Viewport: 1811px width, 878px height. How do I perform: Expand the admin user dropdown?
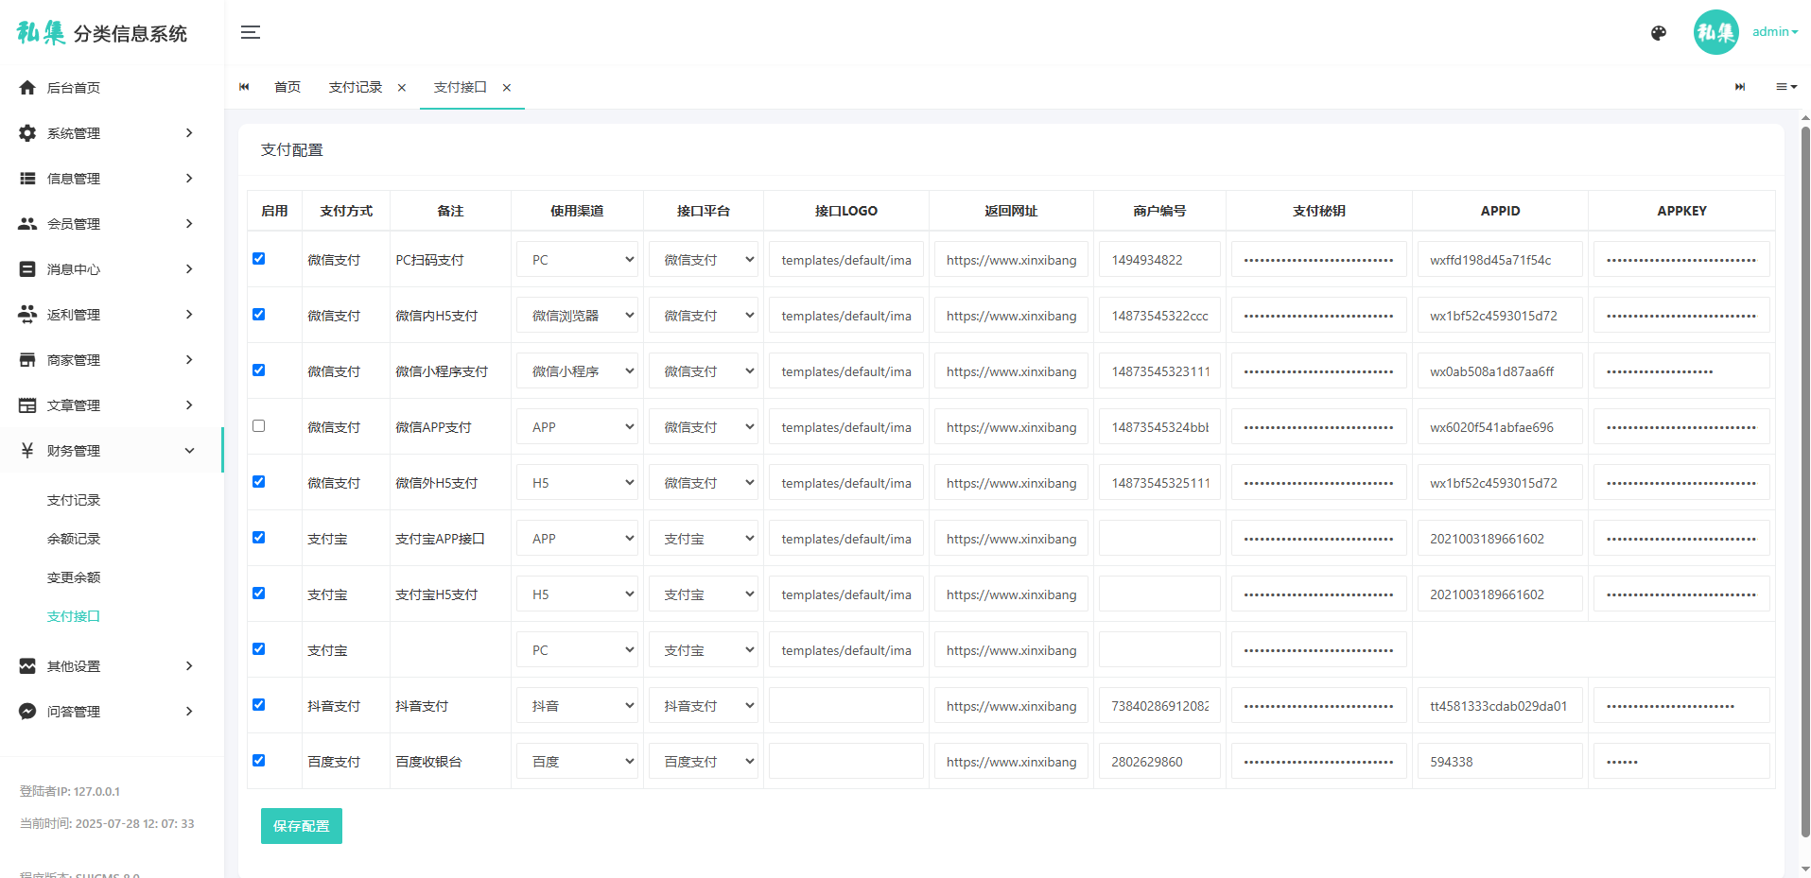tap(1774, 32)
